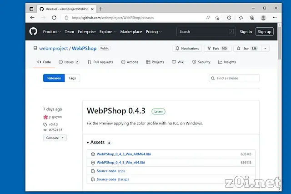
Task: Click the search magnifier in Find a release
Action: [x=213, y=78]
